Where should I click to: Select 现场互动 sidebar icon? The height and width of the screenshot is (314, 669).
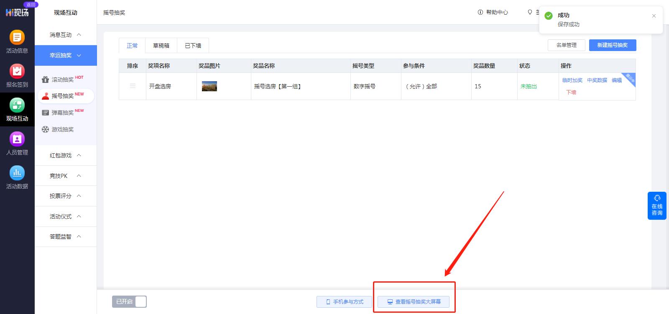[x=17, y=105]
